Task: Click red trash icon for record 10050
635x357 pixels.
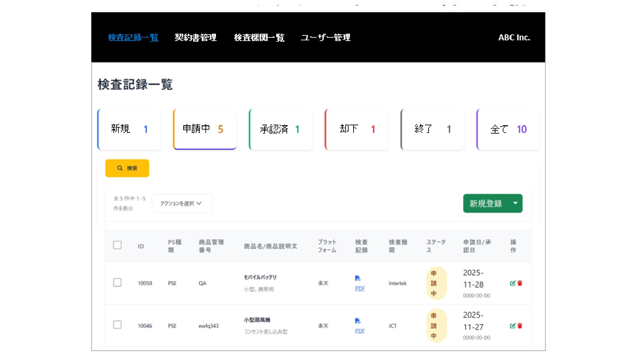Action: click(520, 283)
